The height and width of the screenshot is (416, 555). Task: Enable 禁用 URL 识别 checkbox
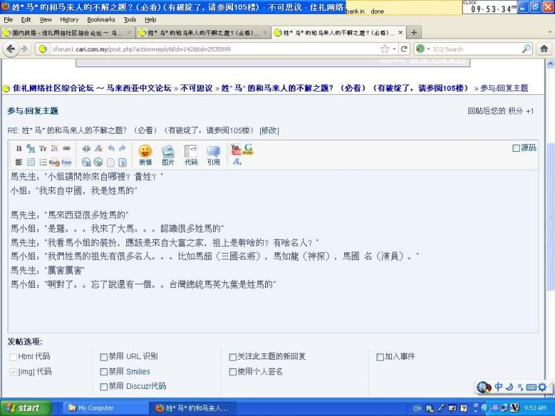click(104, 356)
